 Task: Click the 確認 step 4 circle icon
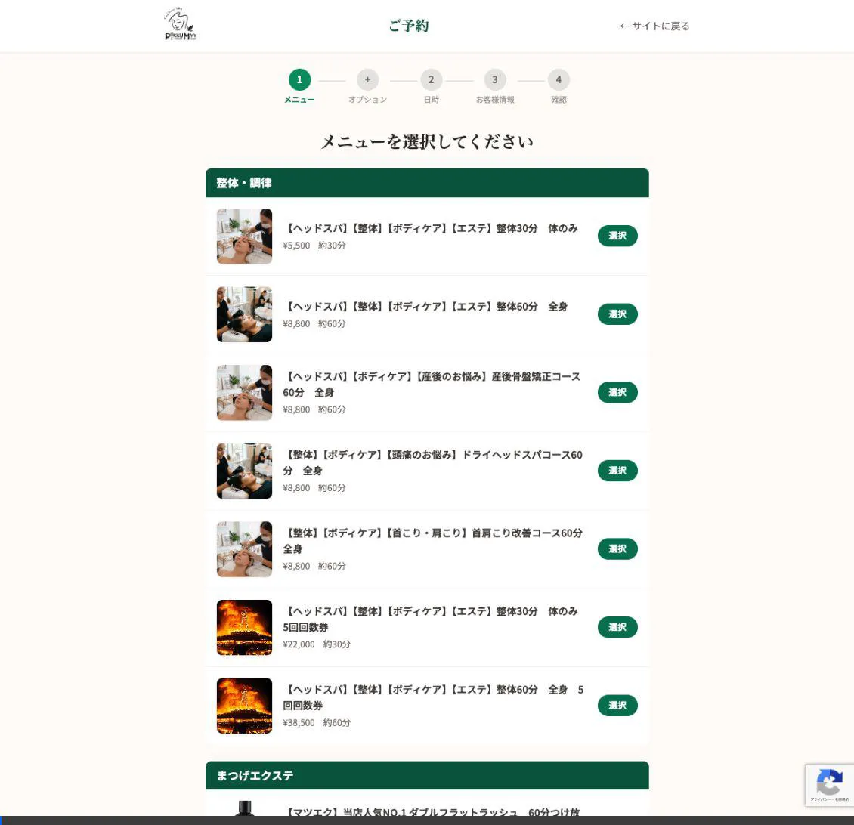click(x=559, y=79)
